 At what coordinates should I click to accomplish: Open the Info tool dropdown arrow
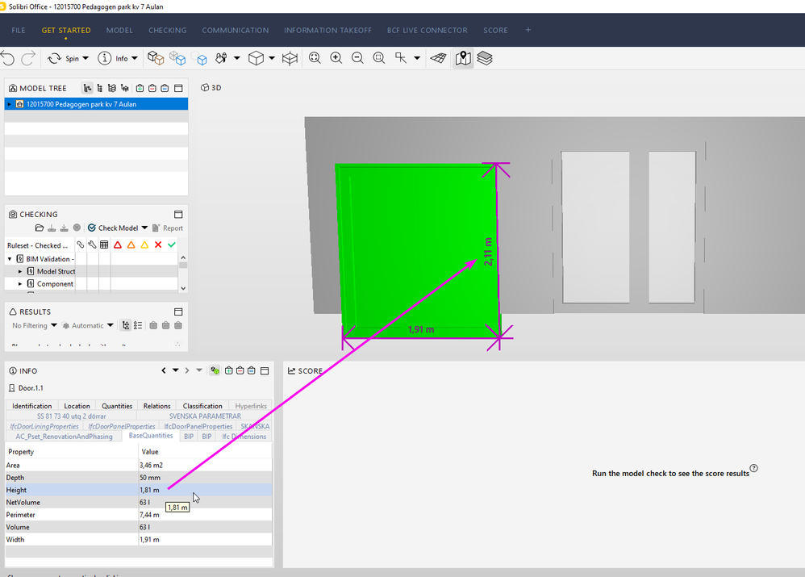[135, 58]
